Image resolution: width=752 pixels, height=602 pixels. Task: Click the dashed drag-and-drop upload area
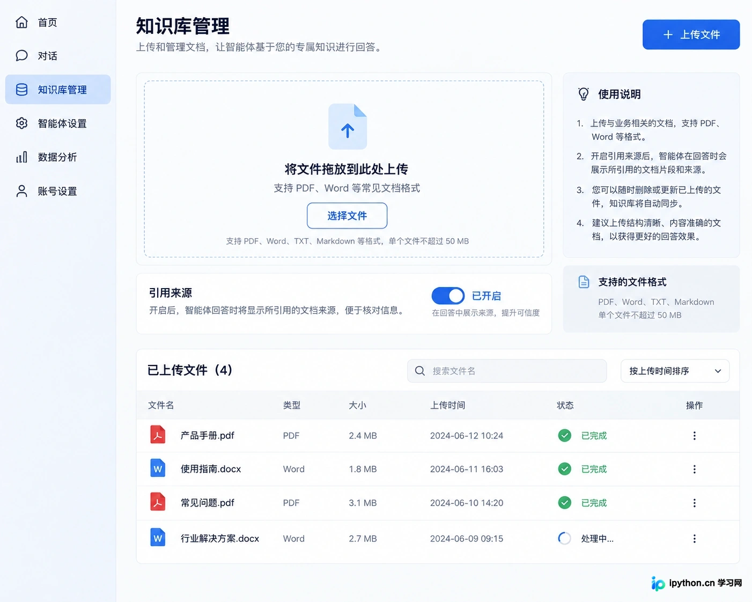(x=344, y=169)
